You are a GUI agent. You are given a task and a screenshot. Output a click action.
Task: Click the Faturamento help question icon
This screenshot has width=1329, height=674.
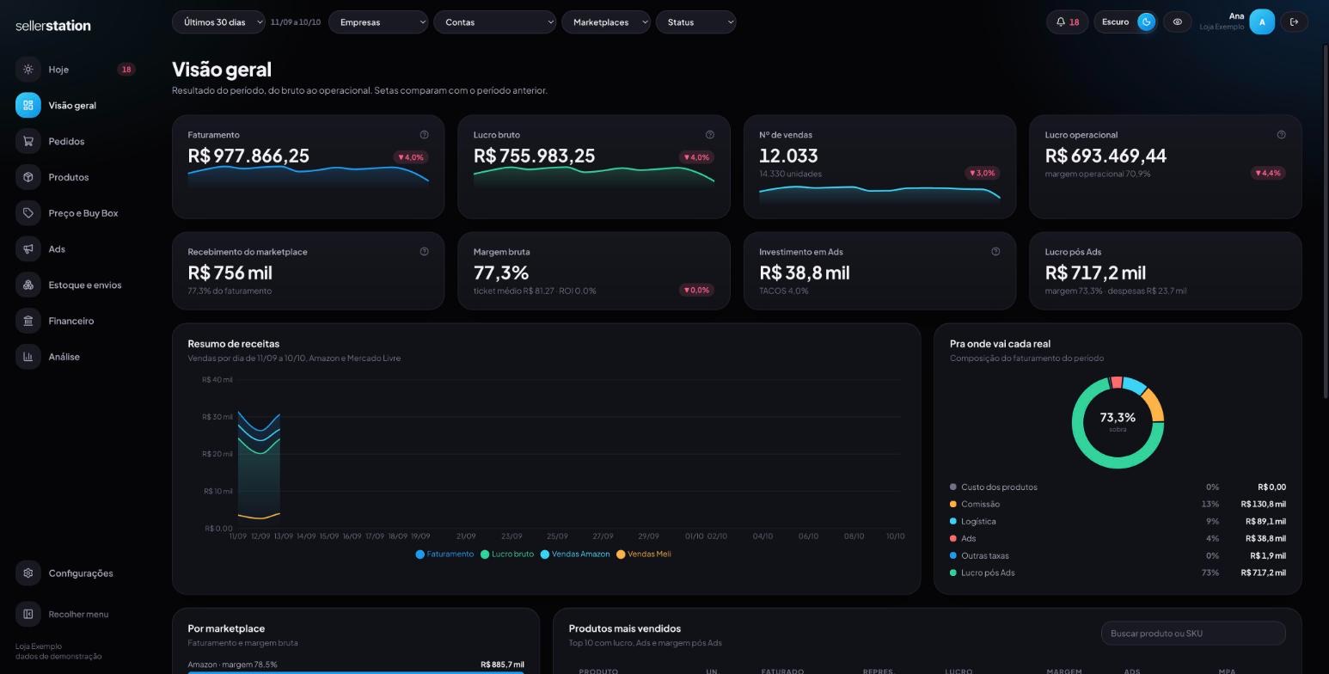point(424,135)
